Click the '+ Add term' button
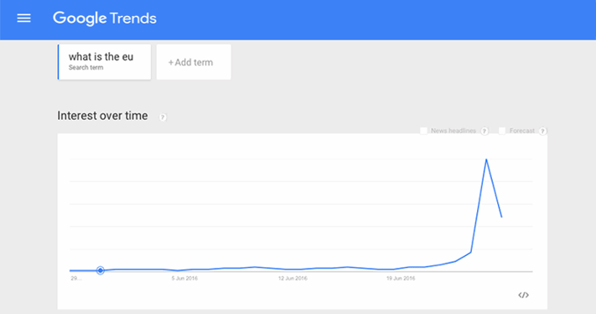Screen dimensions: 596x314 tap(194, 61)
